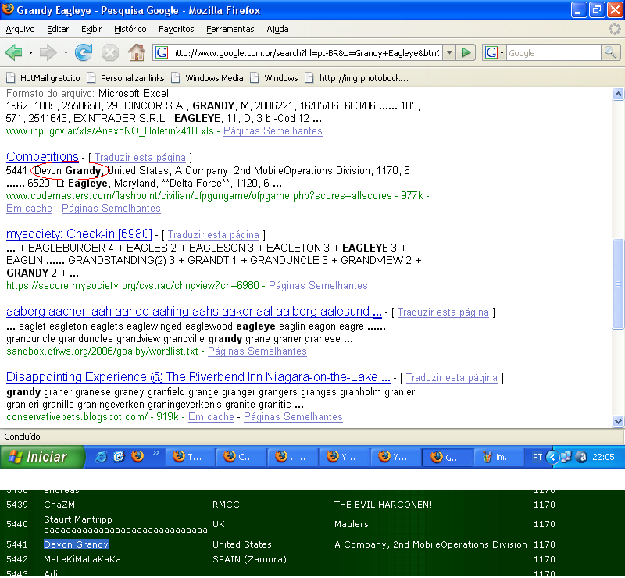Expand quick launch overflow chevron

tap(155, 452)
